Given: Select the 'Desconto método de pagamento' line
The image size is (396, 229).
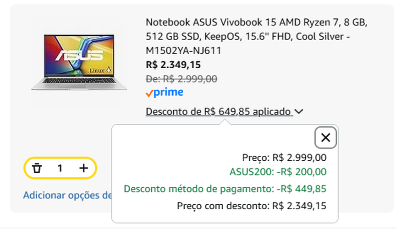Looking at the screenshot, I should (x=225, y=189).
